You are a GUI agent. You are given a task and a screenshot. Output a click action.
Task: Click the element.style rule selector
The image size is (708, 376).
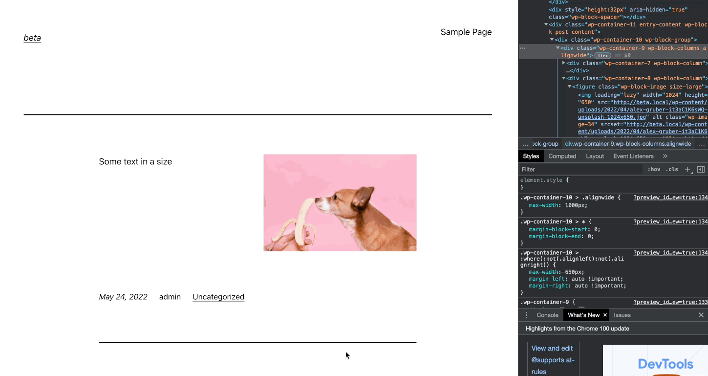(x=541, y=180)
